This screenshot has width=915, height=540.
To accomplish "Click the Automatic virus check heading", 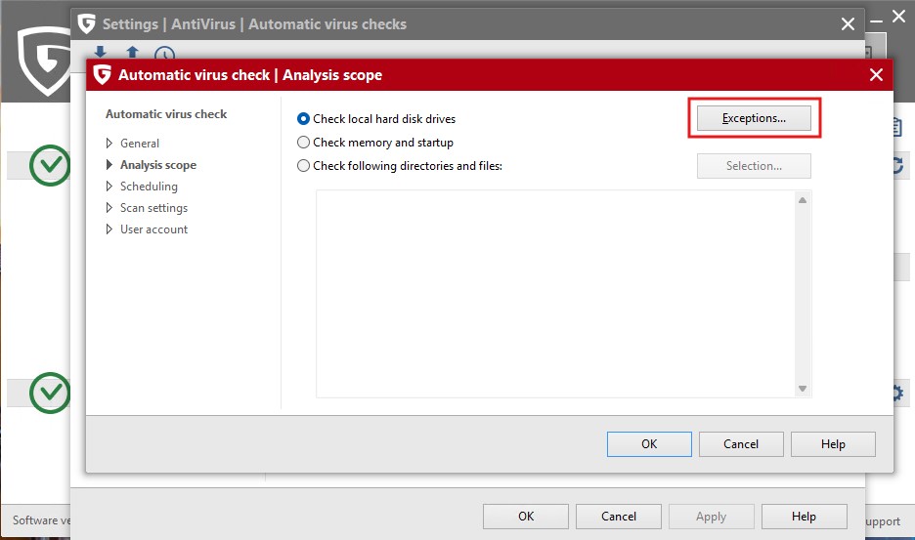I will (x=166, y=114).
